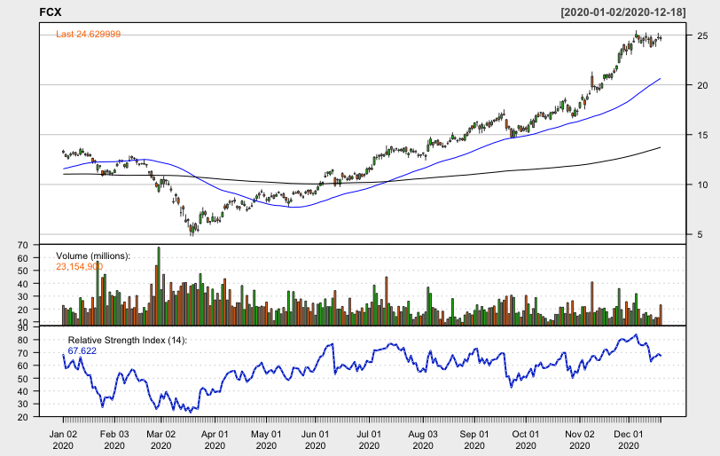Viewport: 720px width, 456px height.
Task: Click the 'Feb 03 2020' x-axis label
Action: click(114, 439)
